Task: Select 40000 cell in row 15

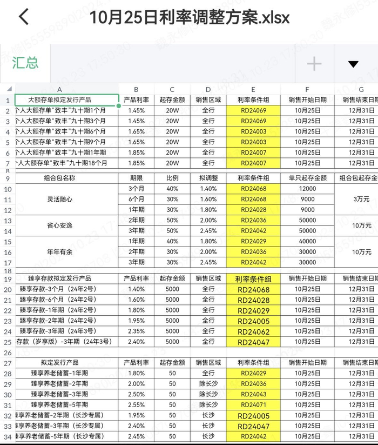Action: click(x=307, y=241)
